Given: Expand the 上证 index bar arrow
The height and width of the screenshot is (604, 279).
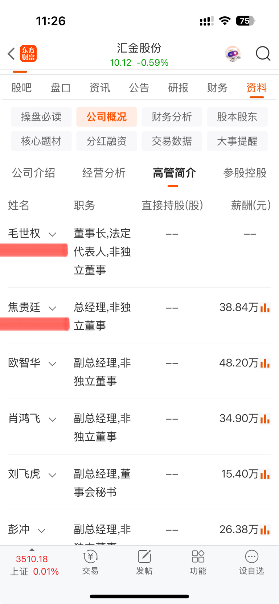Looking at the screenshot, I should [x=32, y=550].
